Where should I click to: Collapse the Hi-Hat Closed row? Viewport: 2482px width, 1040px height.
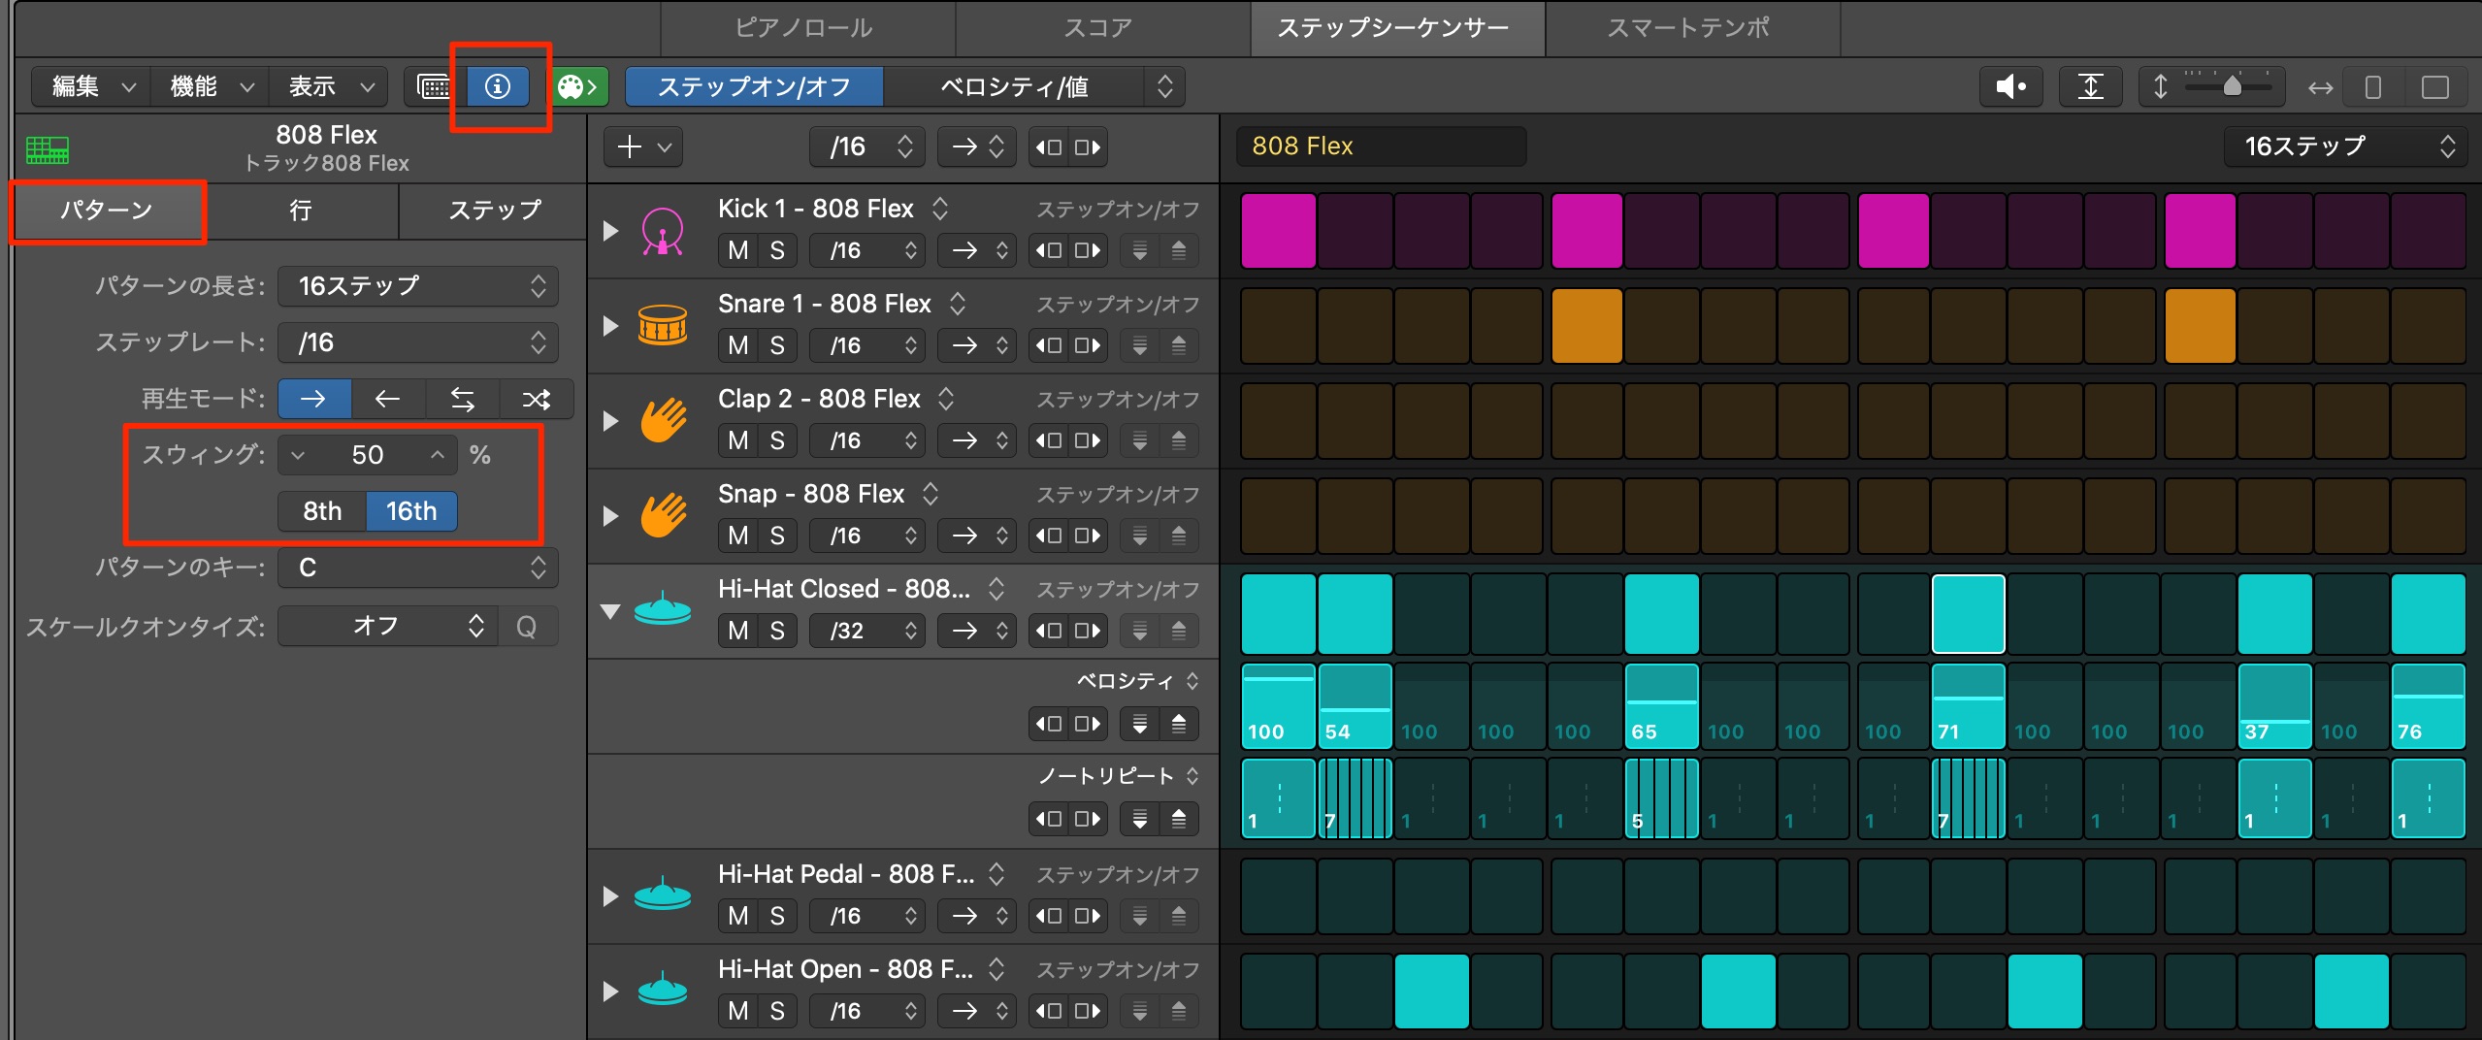coord(610,611)
